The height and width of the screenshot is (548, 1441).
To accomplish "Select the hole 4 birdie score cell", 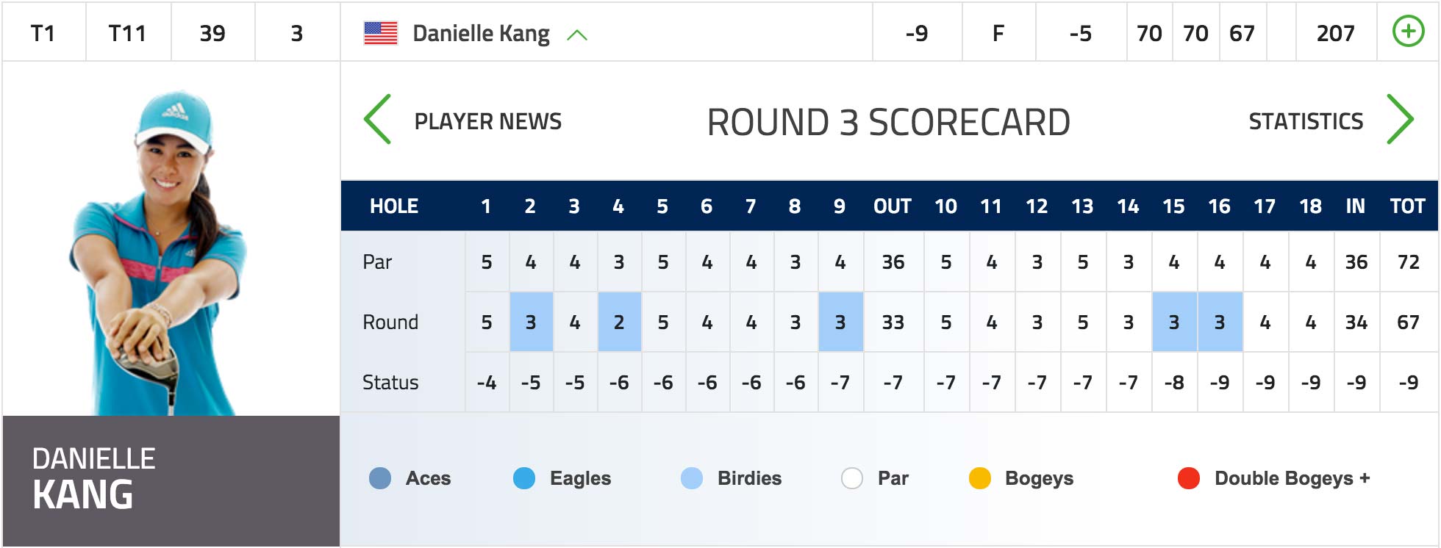I will click(x=619, y=322).
